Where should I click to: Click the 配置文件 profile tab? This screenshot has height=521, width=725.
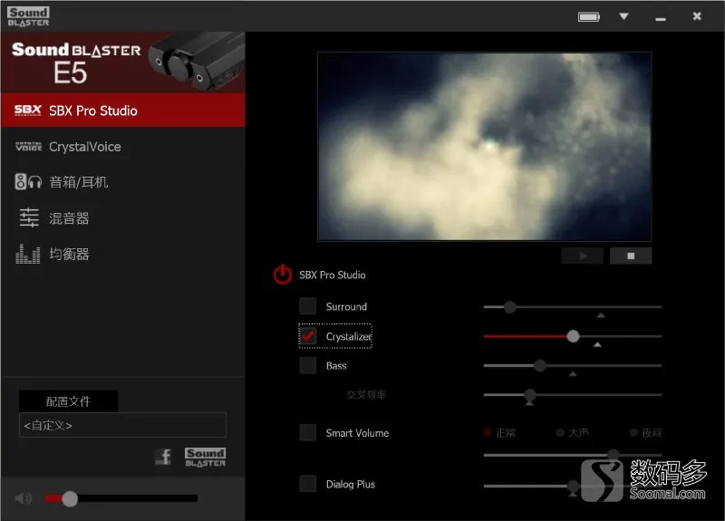pos(69,401)
